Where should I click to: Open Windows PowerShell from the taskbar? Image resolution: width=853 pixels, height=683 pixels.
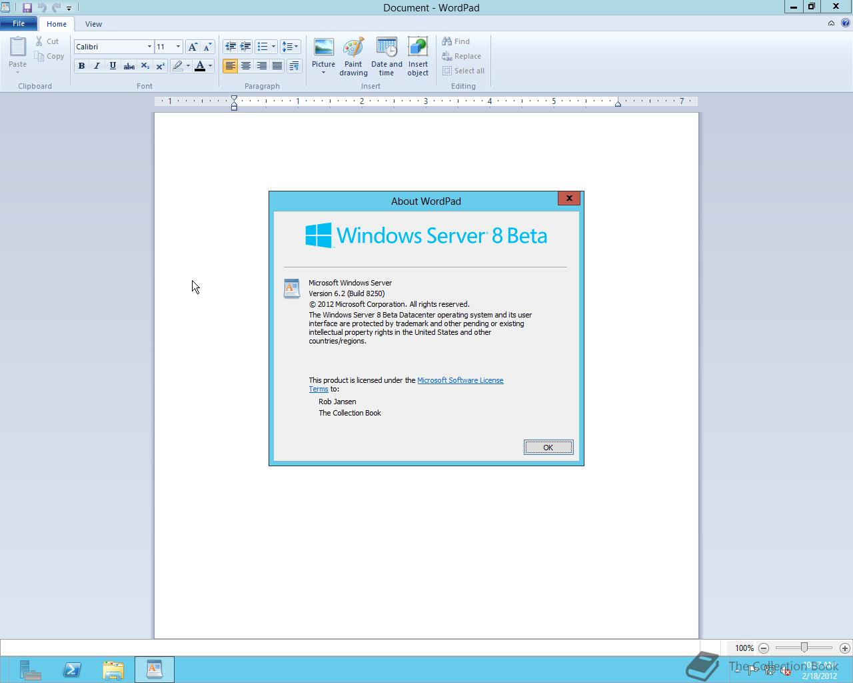click(x=72, y=670)
